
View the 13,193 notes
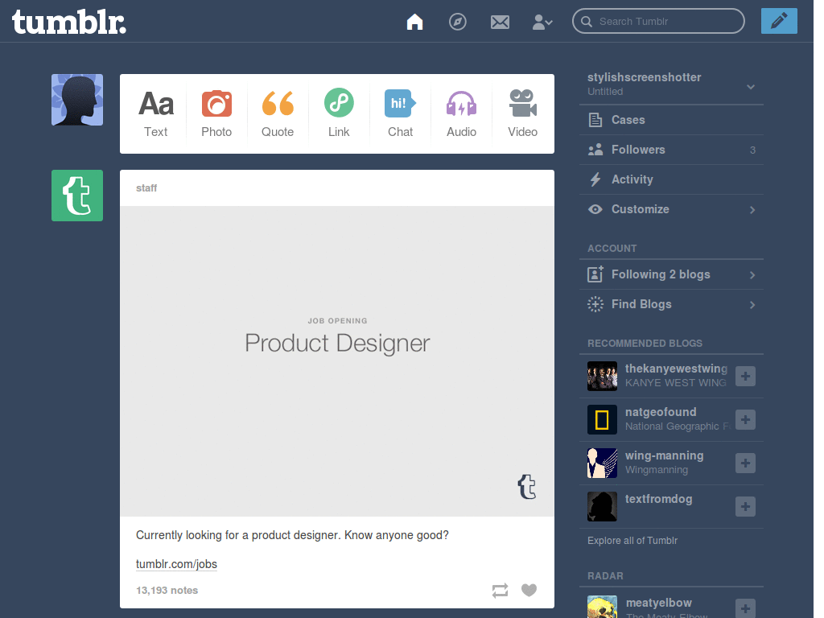167,590
